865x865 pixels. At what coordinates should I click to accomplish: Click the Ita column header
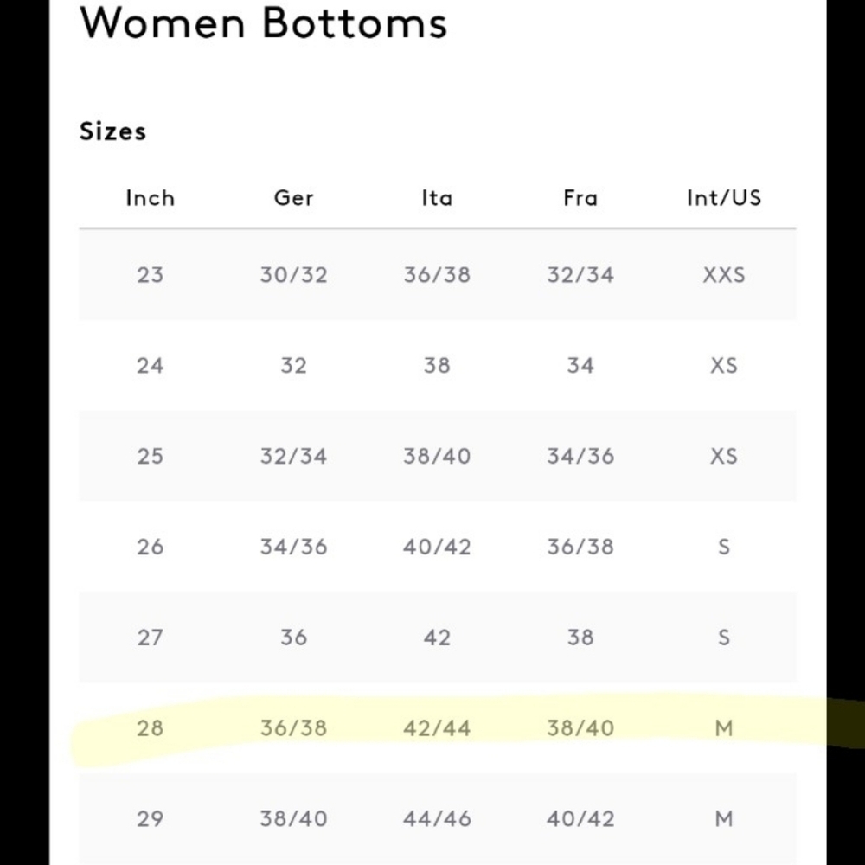coord(437,198)
